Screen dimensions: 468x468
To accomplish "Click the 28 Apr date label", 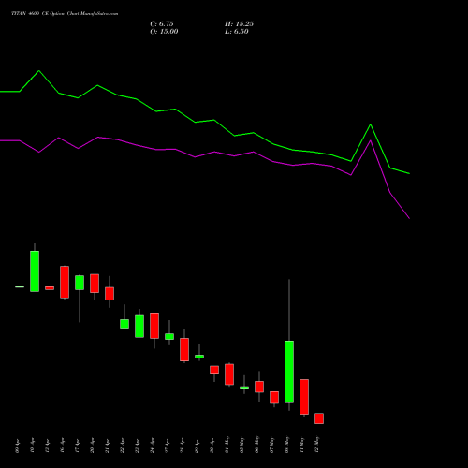I will click(183, 446).
